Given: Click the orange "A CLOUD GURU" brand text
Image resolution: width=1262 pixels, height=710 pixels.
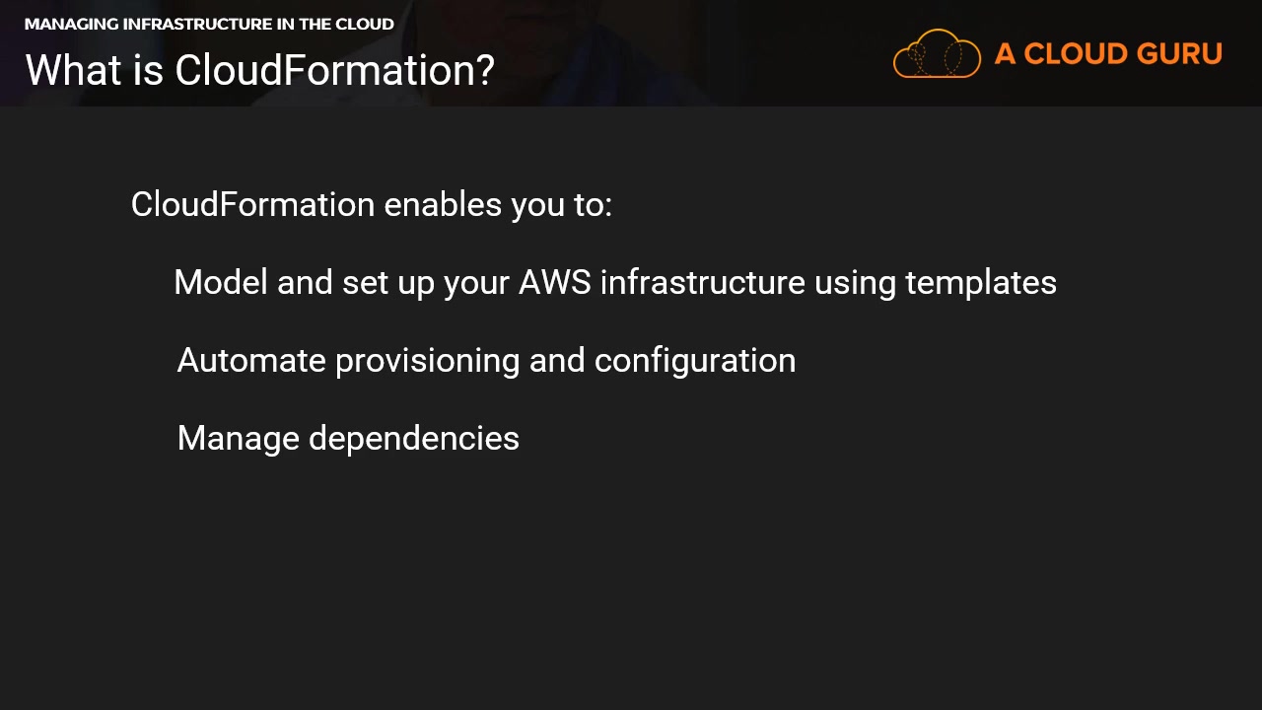Looking at the screenshot, I should (1108, 53).
